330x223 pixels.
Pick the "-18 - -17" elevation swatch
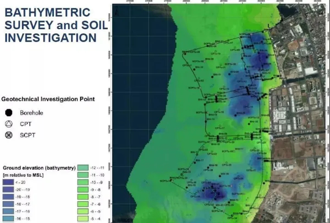(9, 204)
